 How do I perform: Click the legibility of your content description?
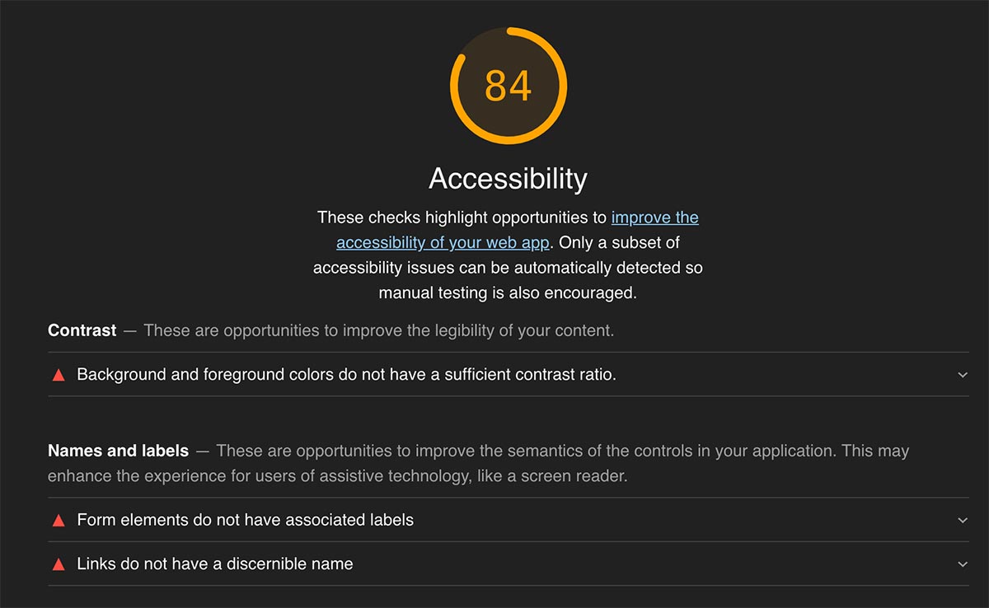coord(378,330)
